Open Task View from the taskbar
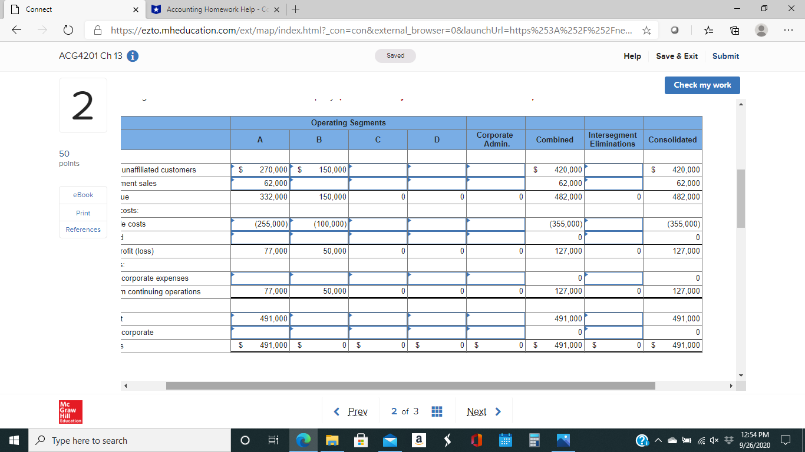805x452 pixels. (x=272, y=440)
